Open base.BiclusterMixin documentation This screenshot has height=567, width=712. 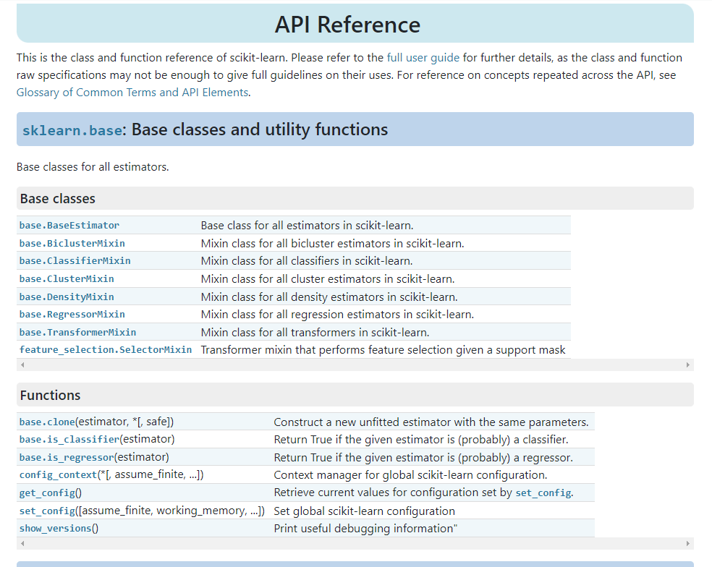coord(72,243)
